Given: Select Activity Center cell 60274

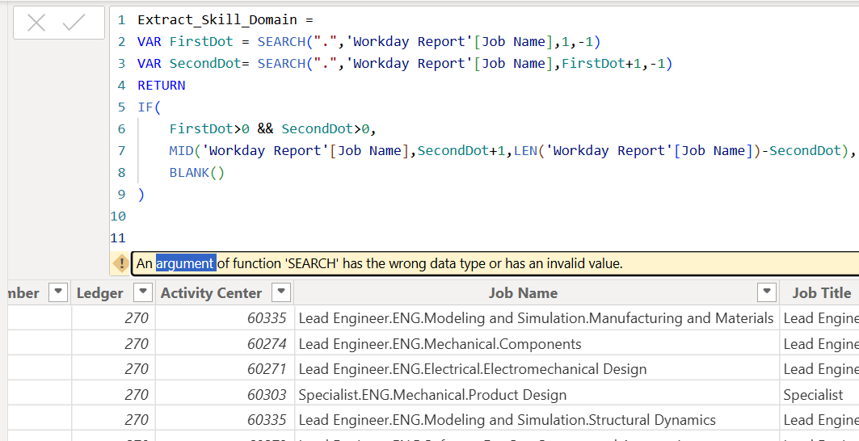Looking at the screenshot, I should tap(225, 344).
